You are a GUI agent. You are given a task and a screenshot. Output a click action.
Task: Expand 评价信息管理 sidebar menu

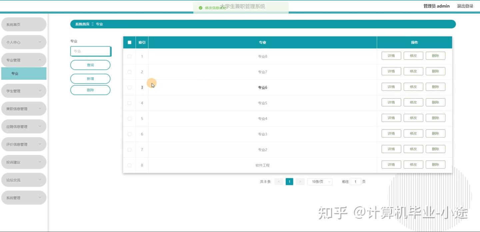[x=24, y=144]
